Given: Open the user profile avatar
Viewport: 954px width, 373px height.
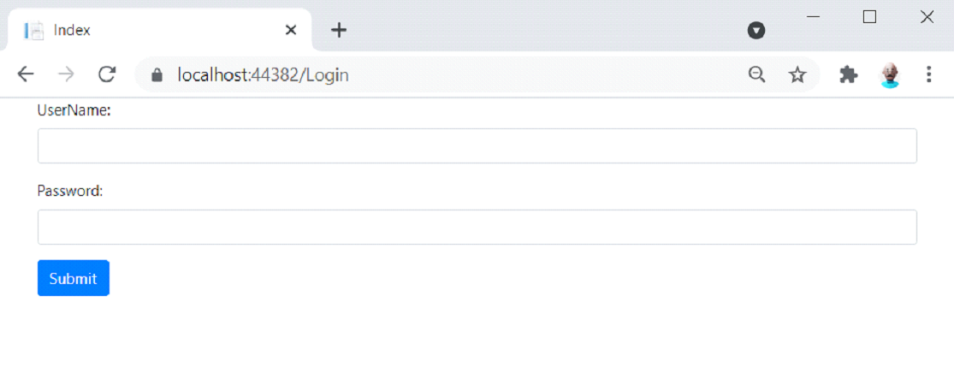Looking at the screenshot, I should click(890, 74).
